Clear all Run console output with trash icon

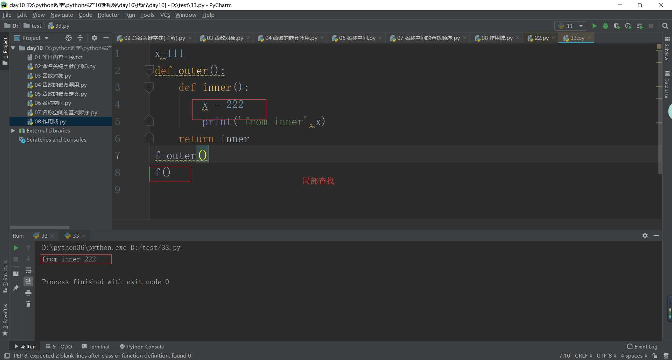point(28,304)
